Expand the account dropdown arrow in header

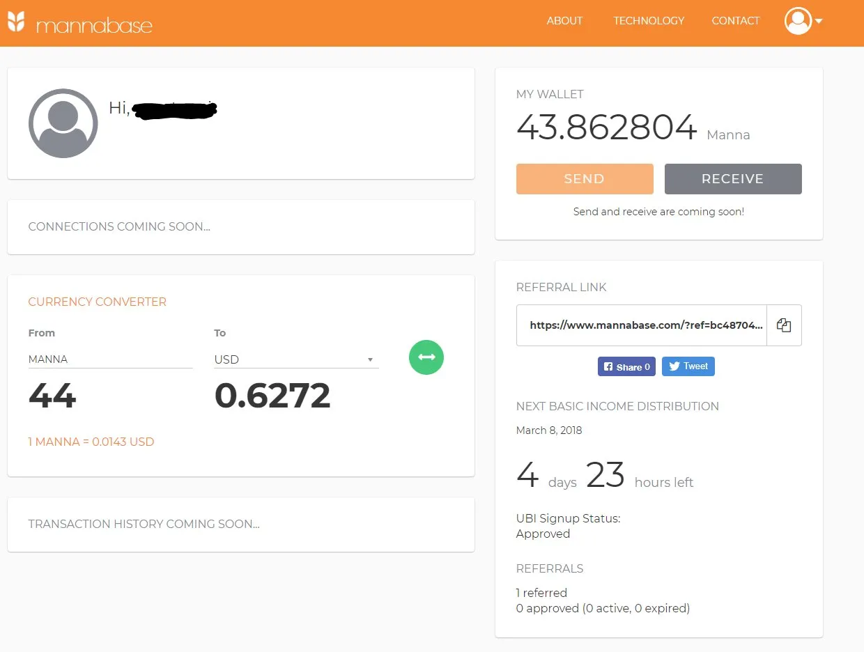pos(819,21)
